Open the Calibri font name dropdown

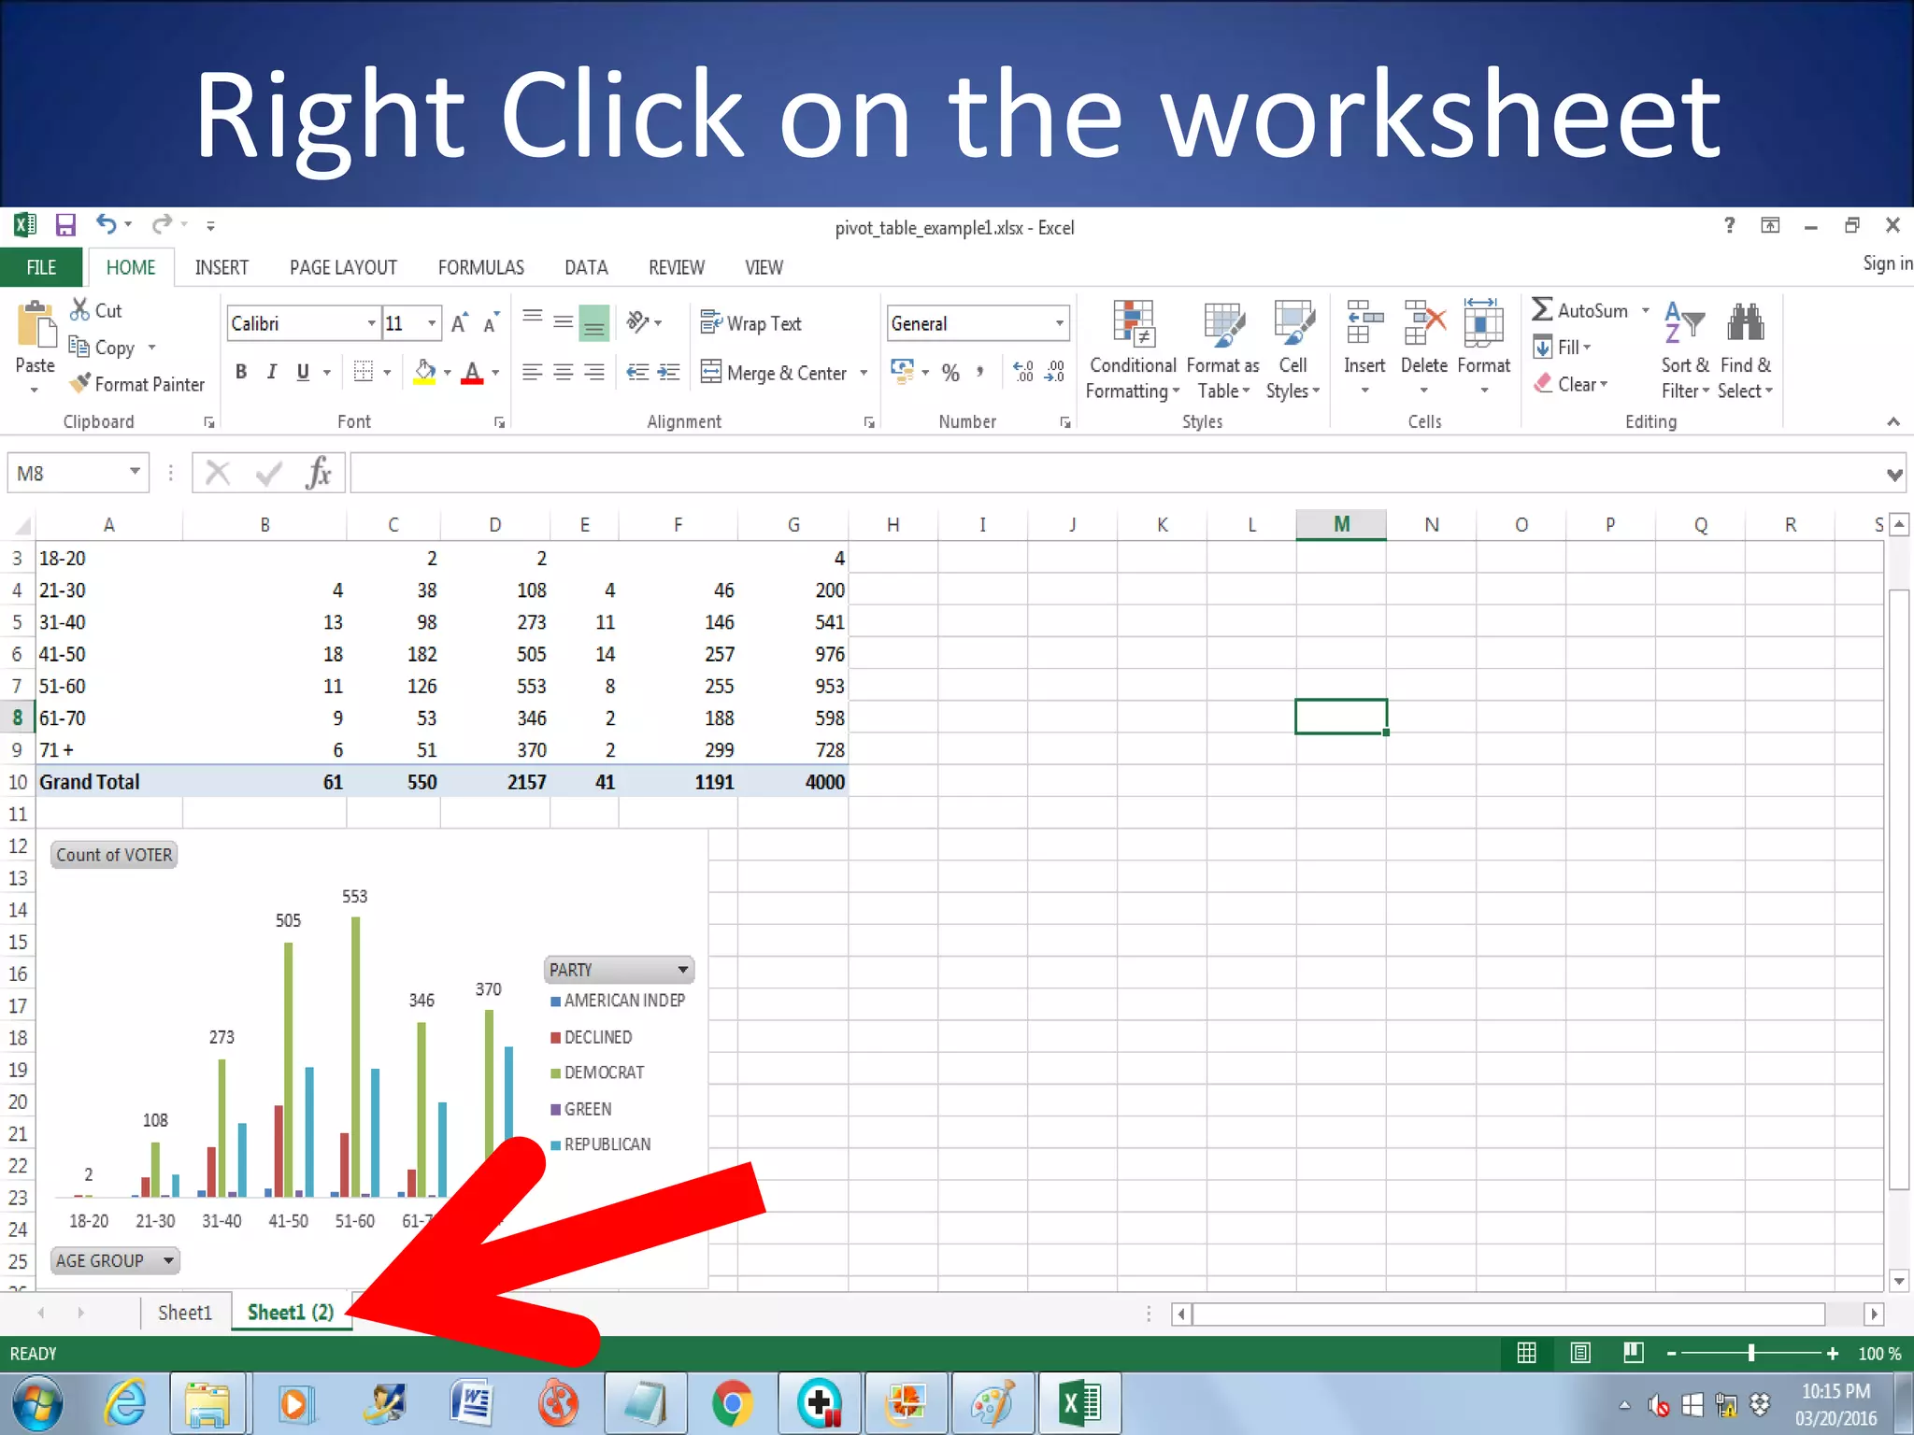(371, 323)
